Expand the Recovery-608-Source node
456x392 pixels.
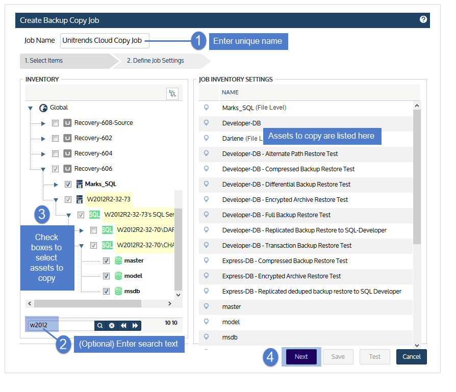click(x=43, y=123)
